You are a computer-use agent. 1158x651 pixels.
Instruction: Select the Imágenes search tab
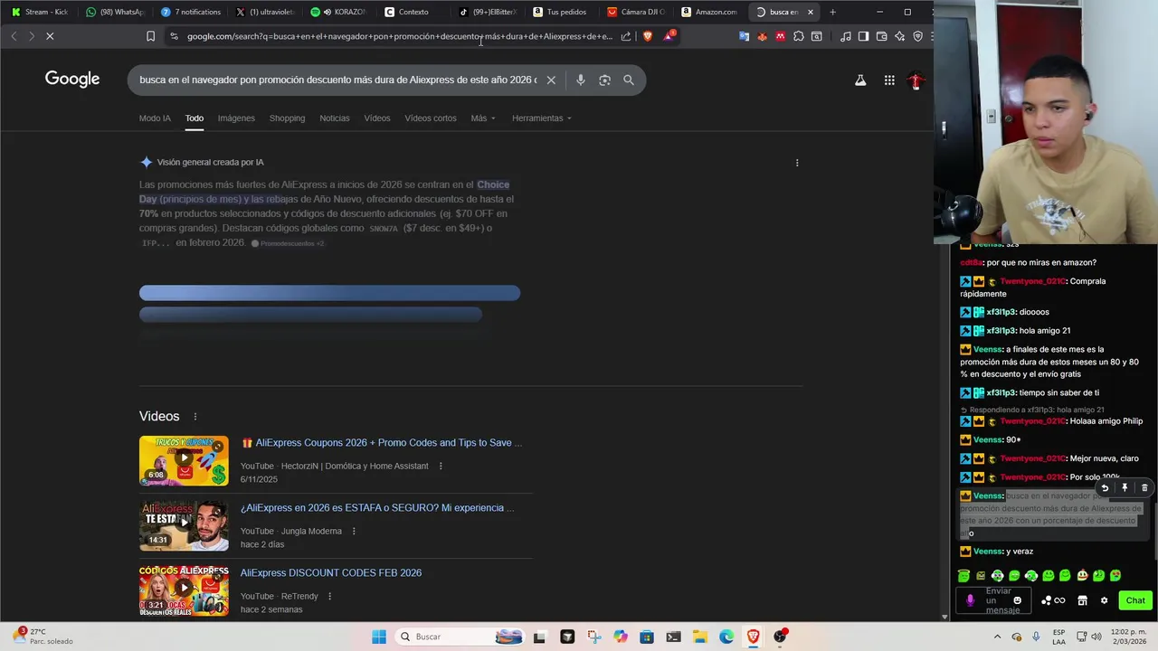coord(236,118)
